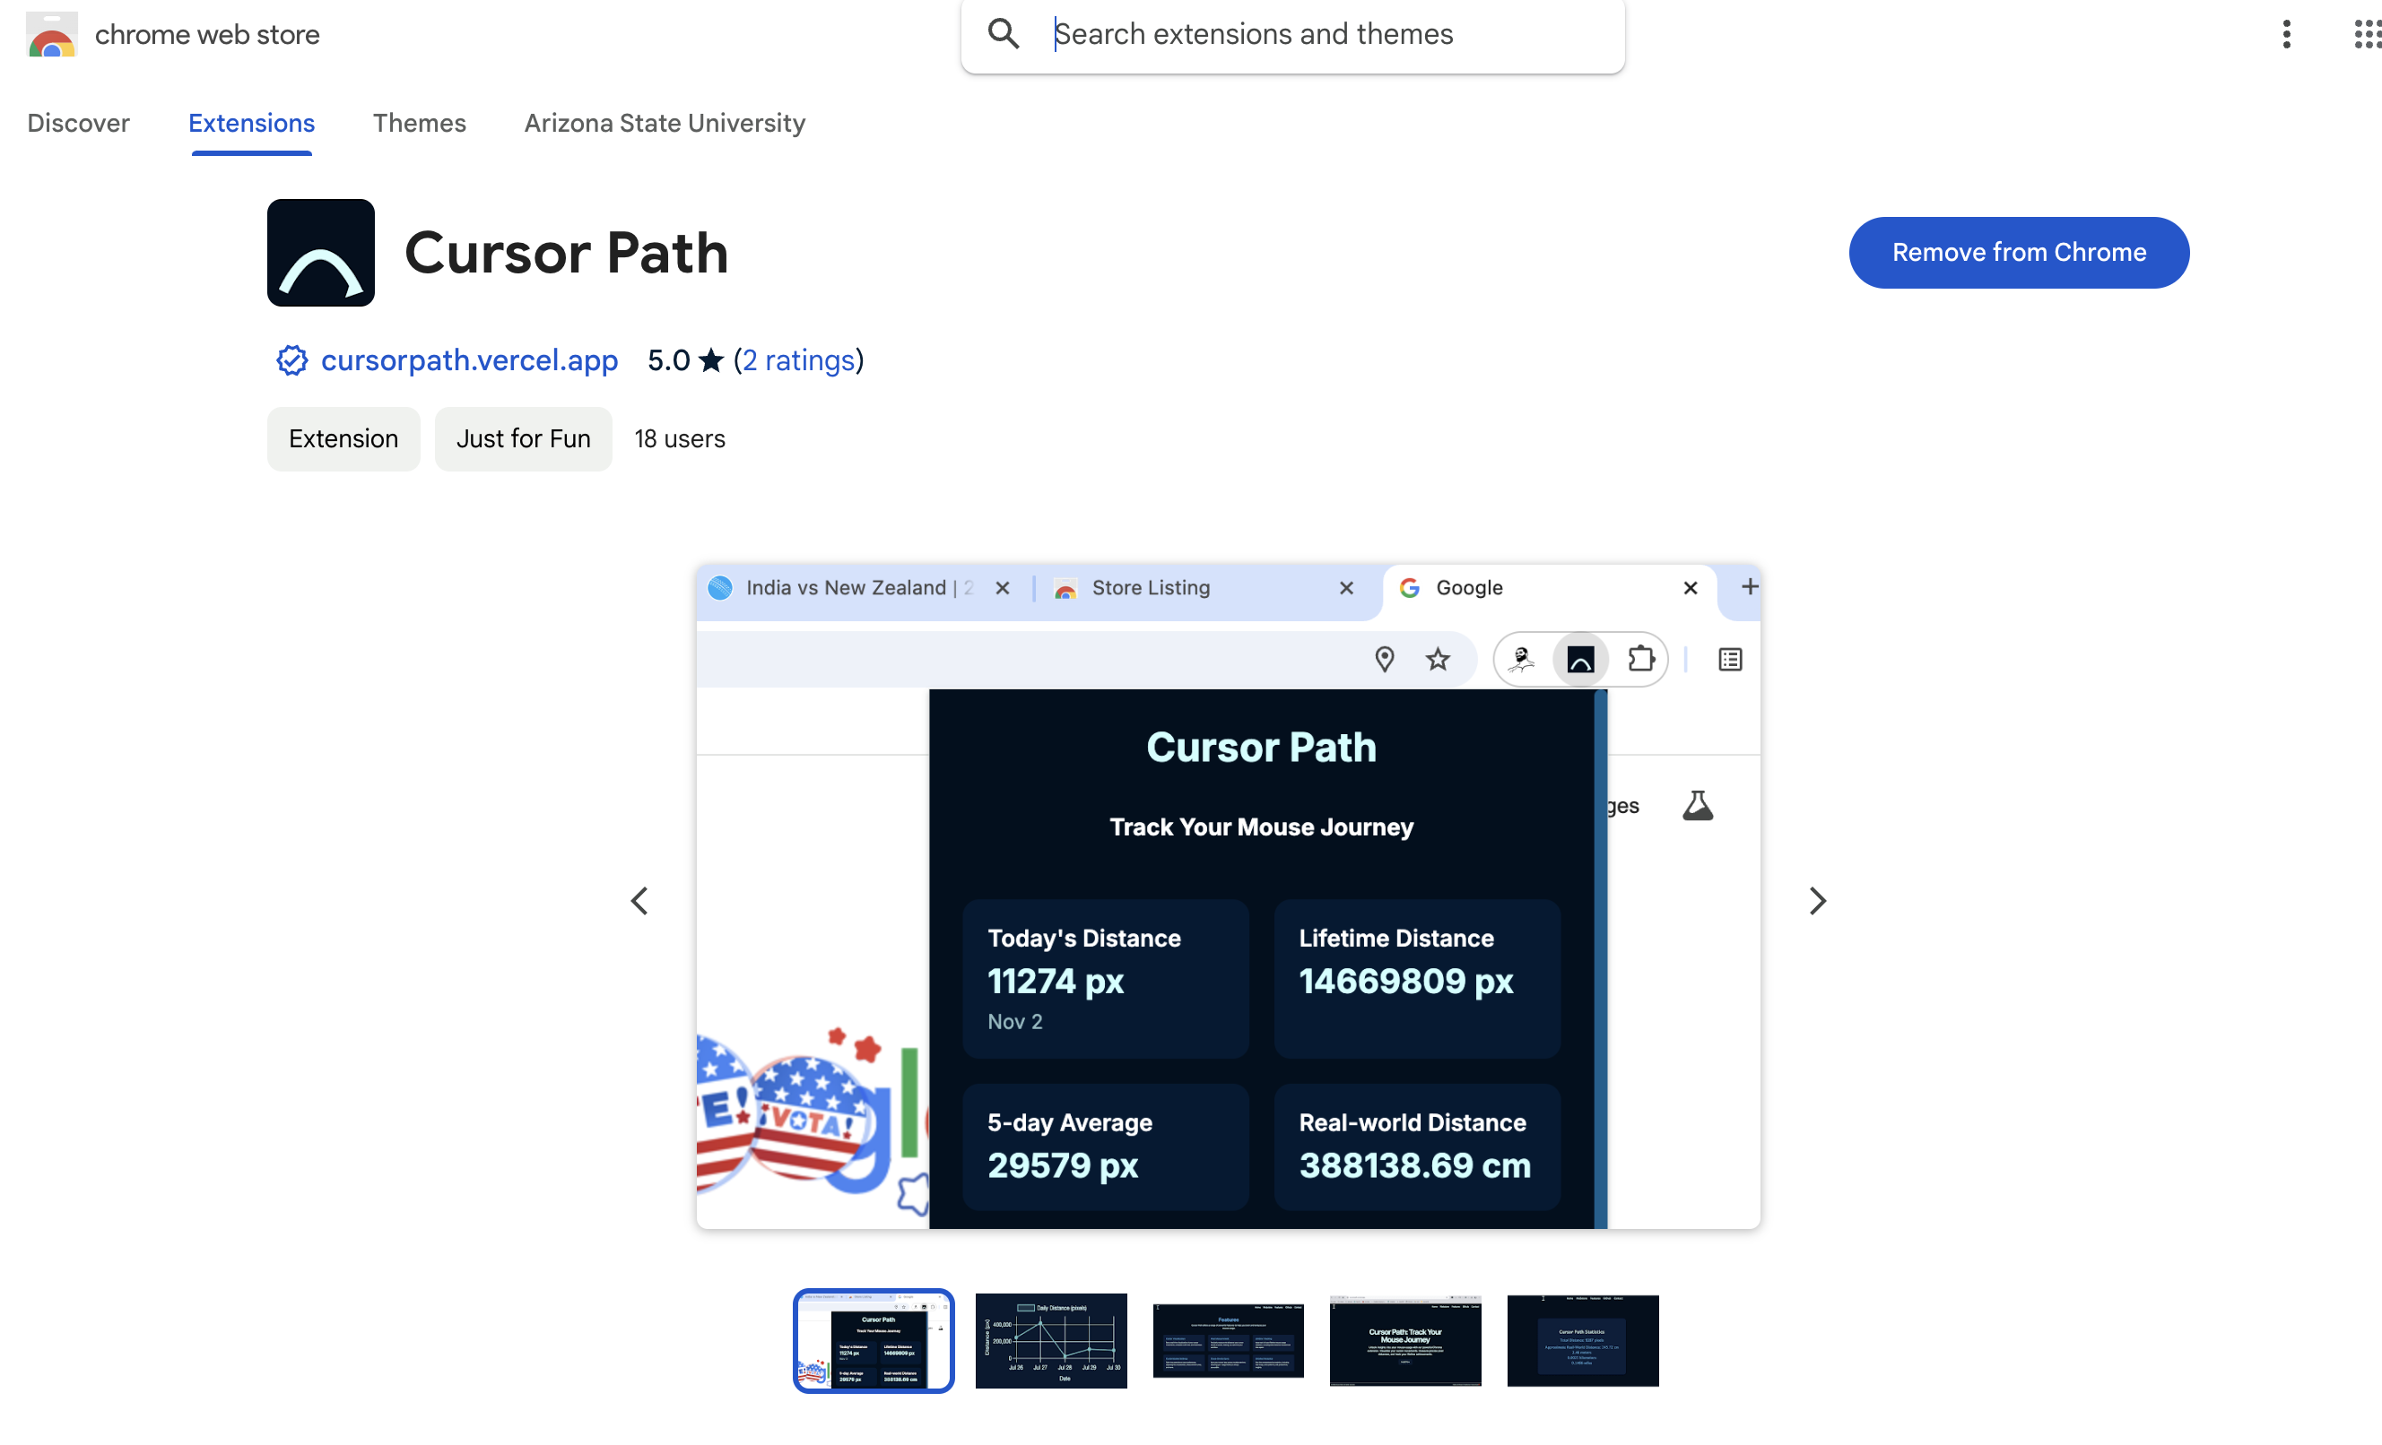
Task: Select the Track Your Mouse Journey thumbnail
Action: tap(1405, 1342)
